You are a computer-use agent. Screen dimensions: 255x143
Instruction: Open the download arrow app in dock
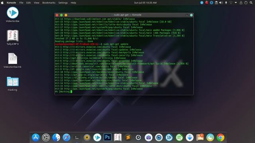(190, 137)
